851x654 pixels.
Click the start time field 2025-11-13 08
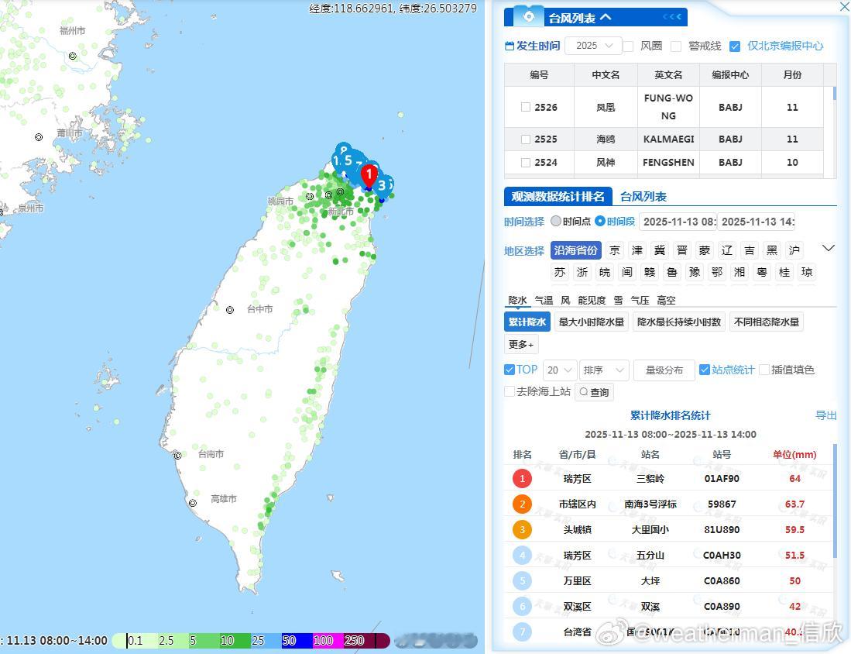[x=678, y=222]
